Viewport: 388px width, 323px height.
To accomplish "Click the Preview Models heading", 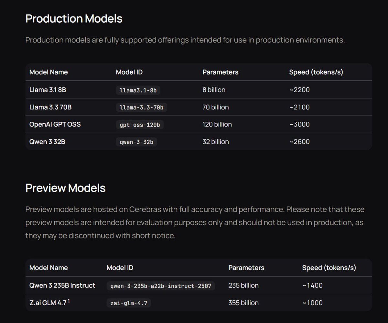I will (x=66, y=188).
